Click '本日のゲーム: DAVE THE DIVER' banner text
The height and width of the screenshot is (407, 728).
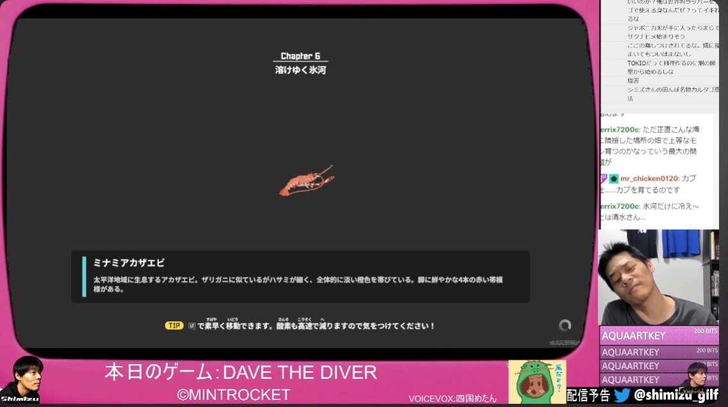click(x=240, y=372)
